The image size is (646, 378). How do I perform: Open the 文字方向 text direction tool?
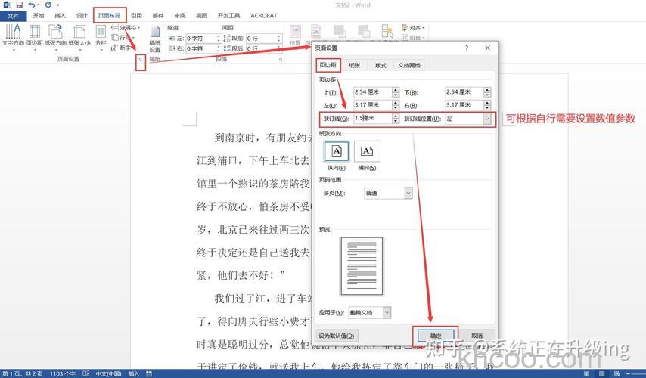[13, 36]
